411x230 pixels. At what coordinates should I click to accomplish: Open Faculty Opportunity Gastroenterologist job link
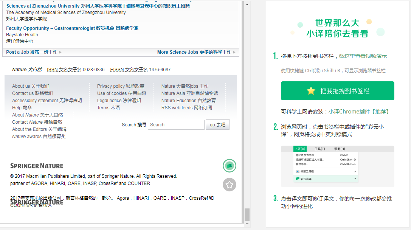72,28
